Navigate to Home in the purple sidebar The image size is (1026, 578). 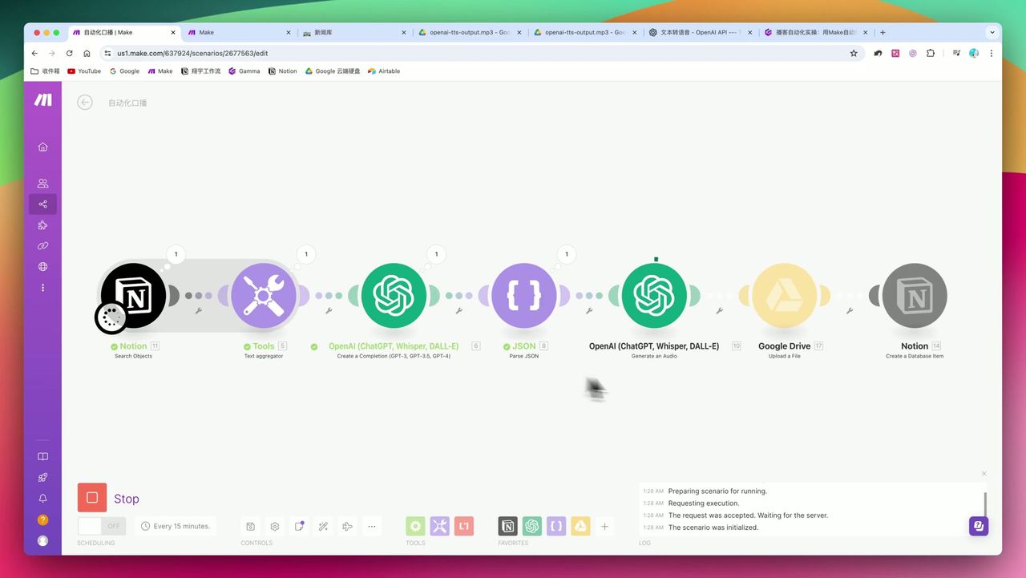point(42,147)
